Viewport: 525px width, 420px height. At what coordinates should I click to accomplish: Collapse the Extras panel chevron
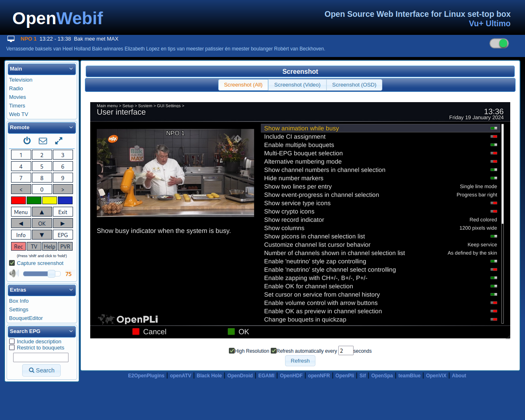pos(71,290)
